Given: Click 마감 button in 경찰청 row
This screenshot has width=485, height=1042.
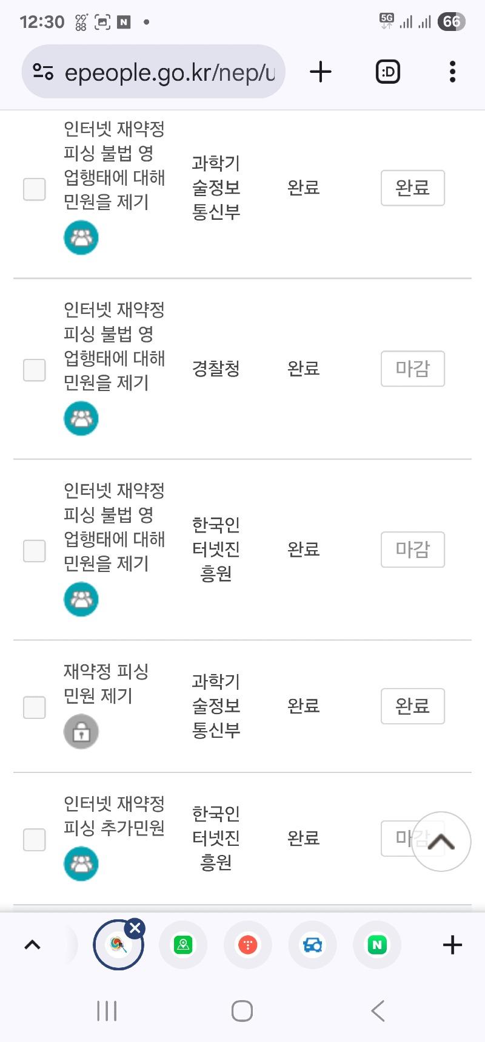Looking at the screenshot, I should tap(413, 369).
